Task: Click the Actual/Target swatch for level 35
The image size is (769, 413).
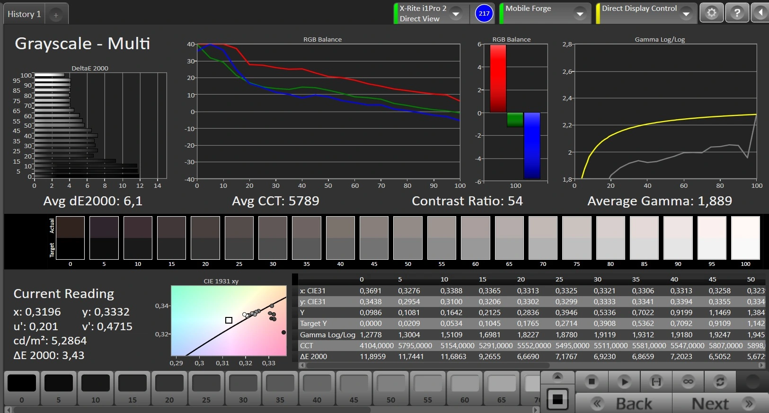Action: (x=307, y=238)
